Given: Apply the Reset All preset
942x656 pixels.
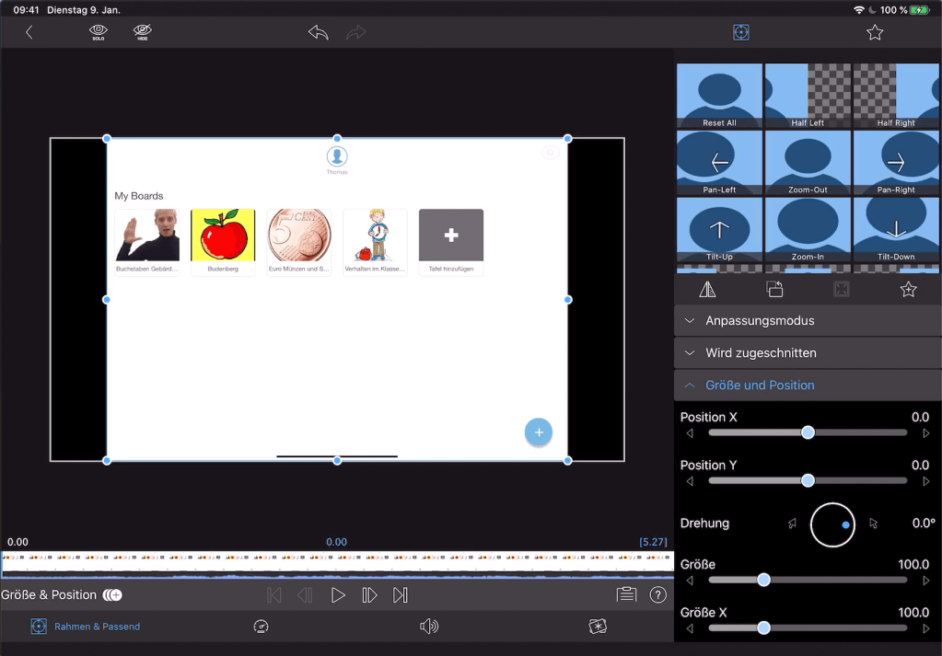Looking at the screenshot, I should point(719,96).
